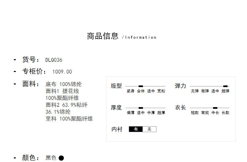The height and width of the screenshot is (162, 247).
Task: Click the item number DLQ036
Action: coord(54,60)
